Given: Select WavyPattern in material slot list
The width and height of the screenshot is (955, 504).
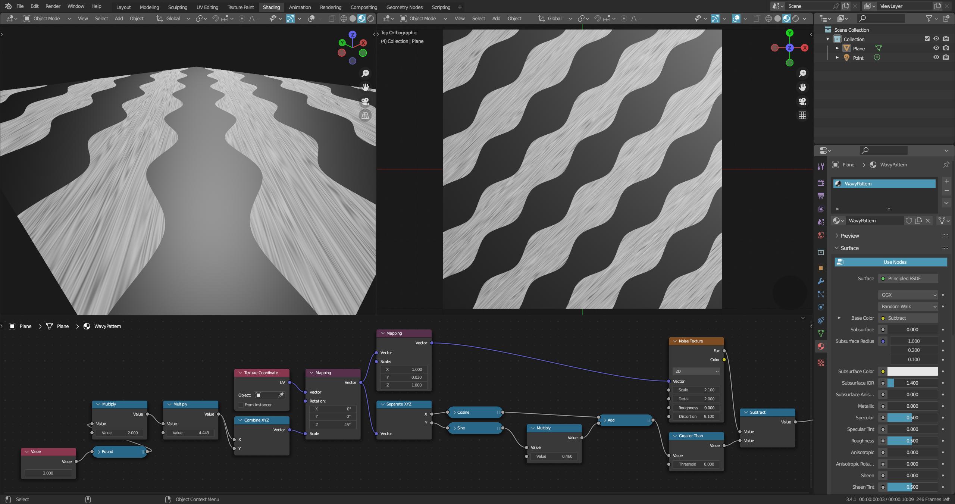Looking at the screenshot, I should click(x=884, y=184).
